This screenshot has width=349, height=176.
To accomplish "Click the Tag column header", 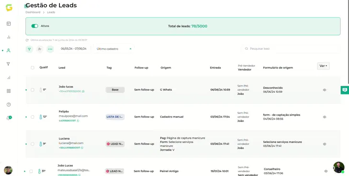I will pyautogui.click(x=109, y=68).
